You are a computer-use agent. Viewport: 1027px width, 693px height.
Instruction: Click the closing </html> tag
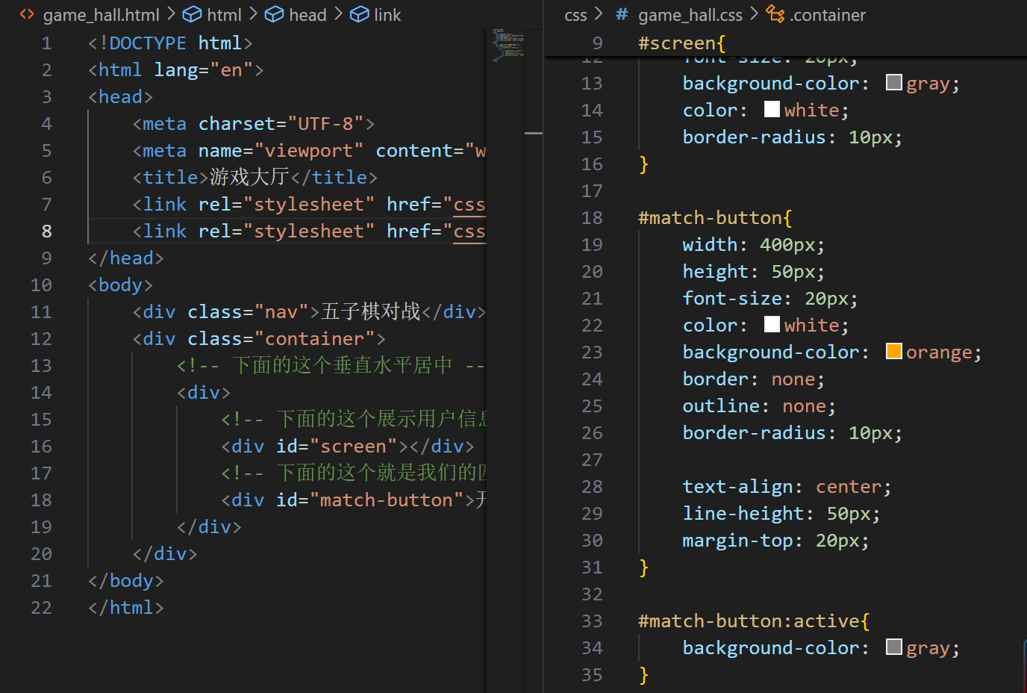[125, 608]
